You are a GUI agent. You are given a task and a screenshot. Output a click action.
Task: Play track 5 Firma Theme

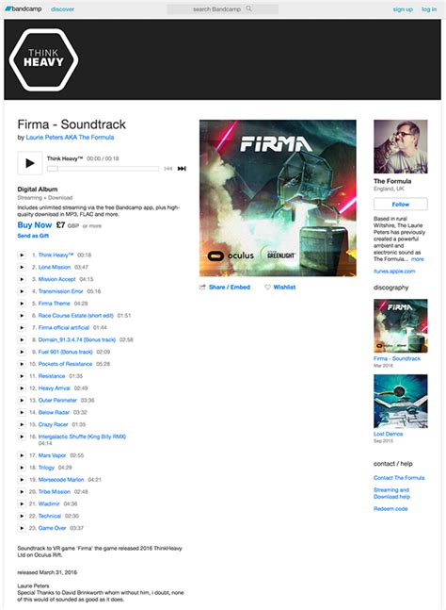[22, 304]
